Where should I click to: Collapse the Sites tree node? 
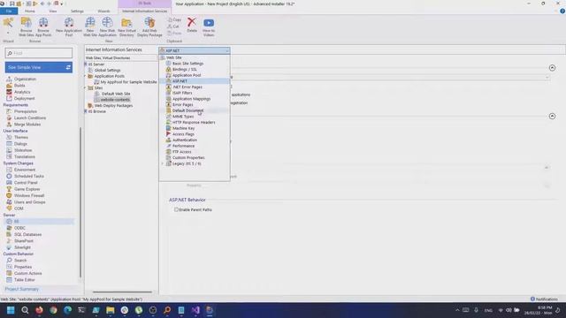pos(86,87)
